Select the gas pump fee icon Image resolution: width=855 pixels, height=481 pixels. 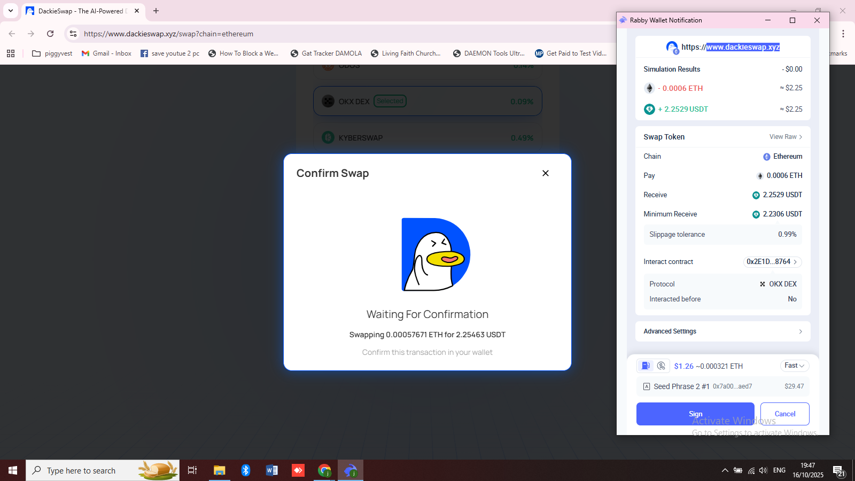[646, 366]
